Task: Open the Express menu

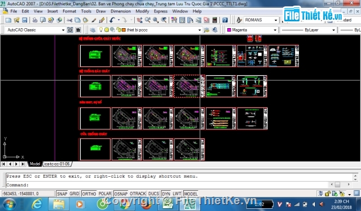Action: click(161, 11)
